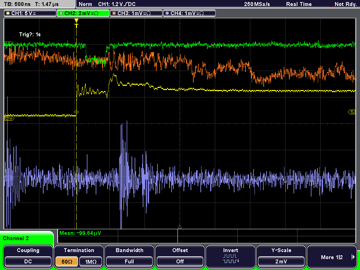This screenshot has height=270, width=360.
Task: Click the CH2 green channel marker at left
Action: pyautogui.click(x=9, y=43)
